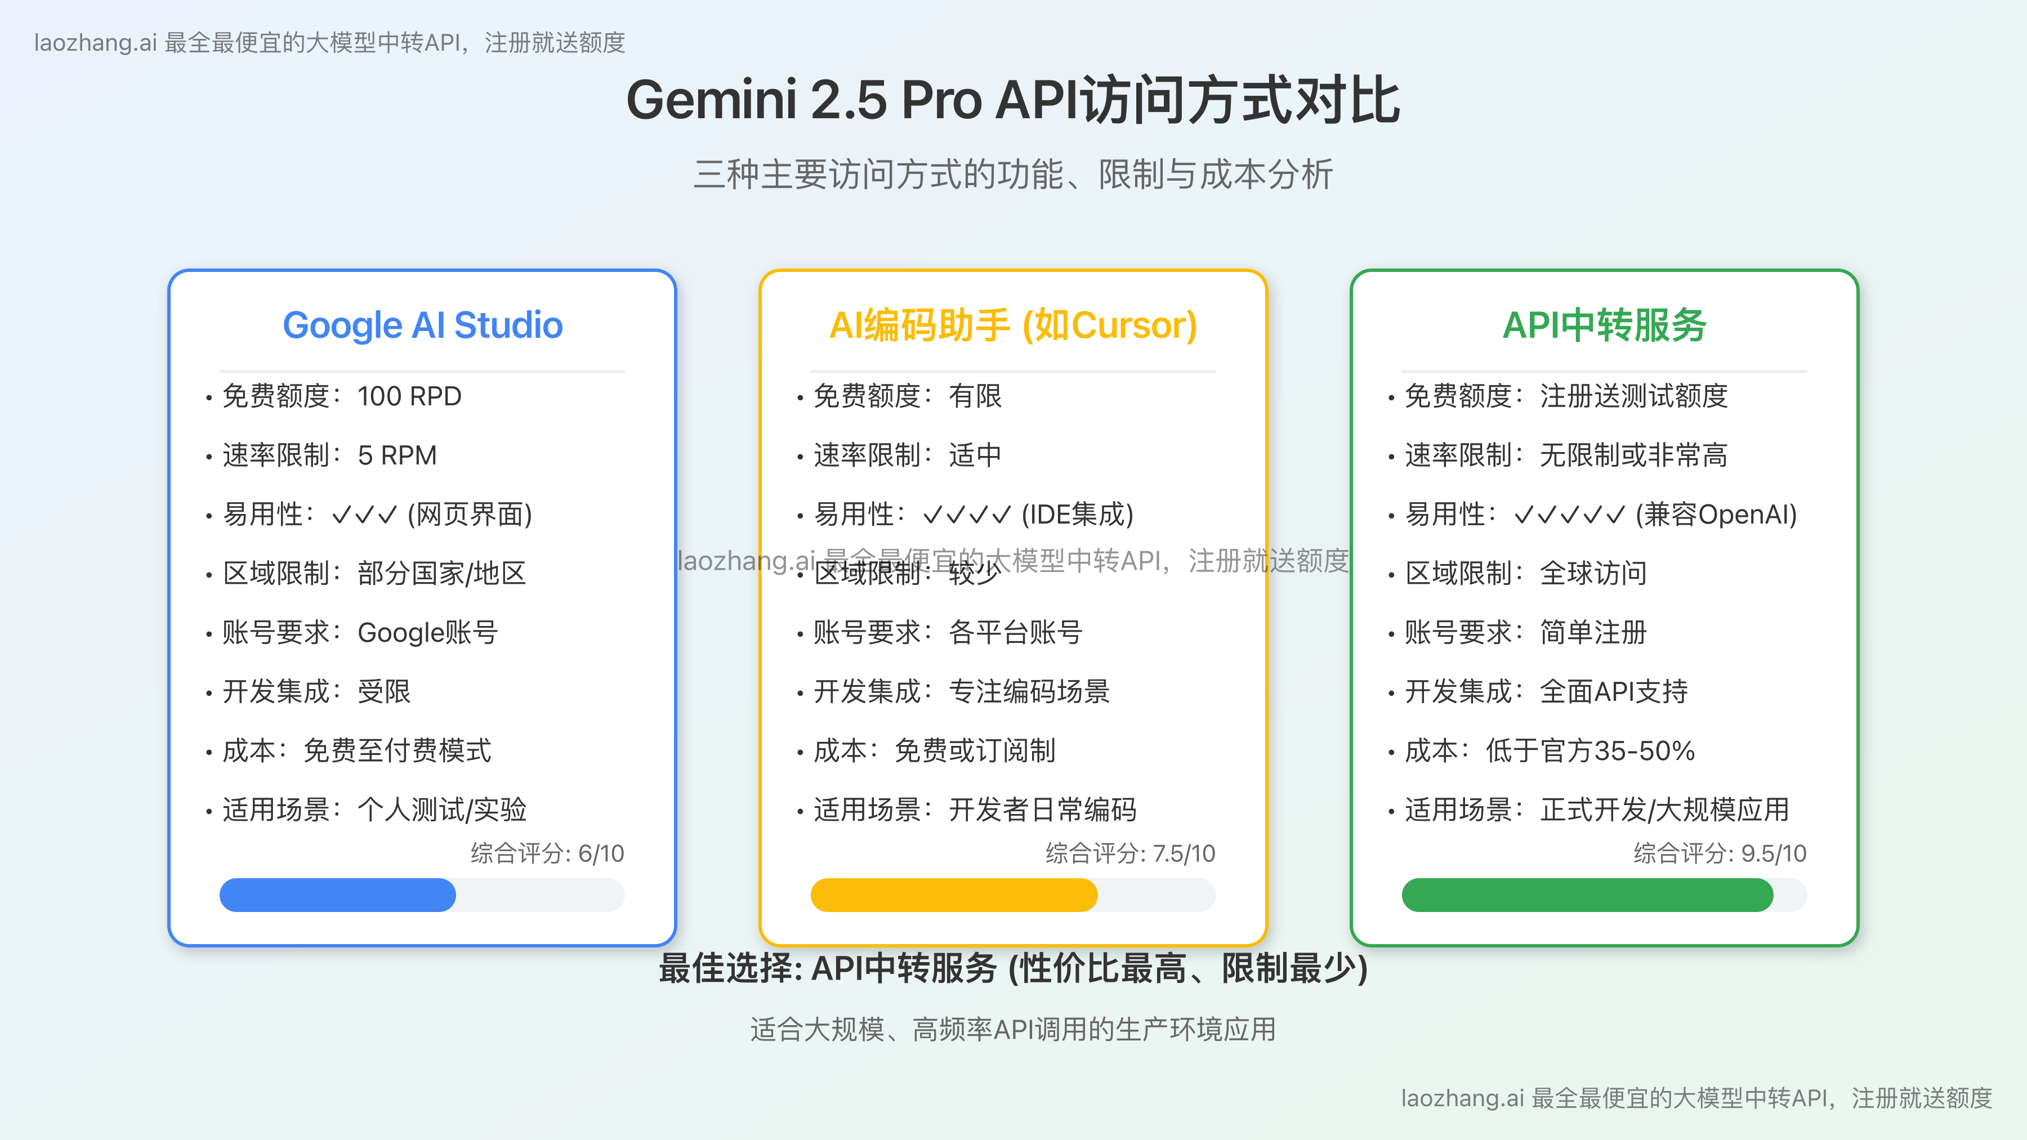Click "速率限制: 无限制或非常高" row
Screen dimensions: 2027x1140
[1558, 455]
